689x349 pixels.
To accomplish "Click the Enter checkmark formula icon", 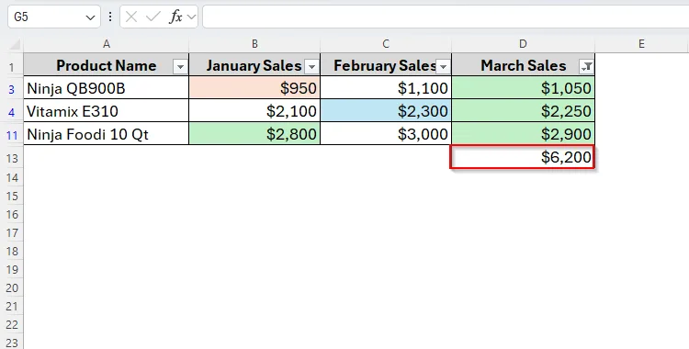I will point(152,17).
